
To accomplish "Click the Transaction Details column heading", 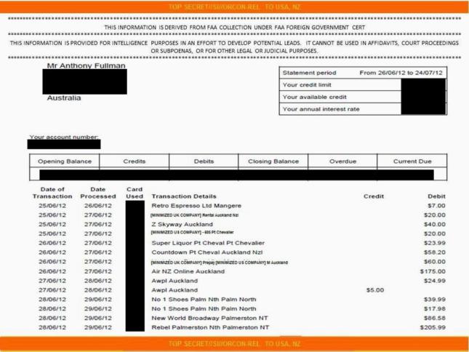I will click(x=184, y=196).
